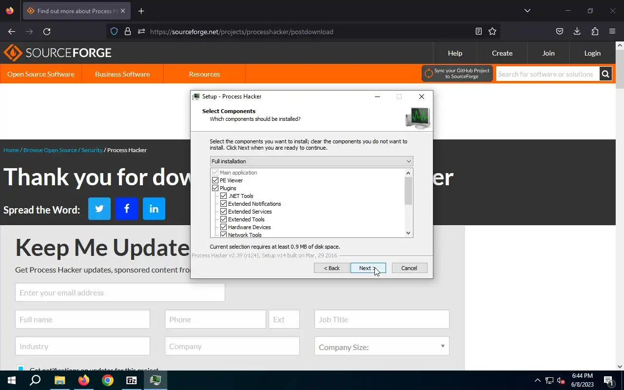Open the Help menu on SourceForge
Screen dimensions: 624x390
point(455,53)
